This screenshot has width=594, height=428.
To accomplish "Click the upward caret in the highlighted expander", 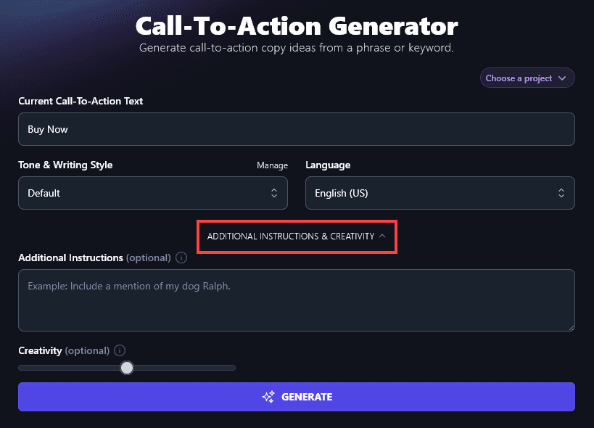I will click(x=383, y=236).
